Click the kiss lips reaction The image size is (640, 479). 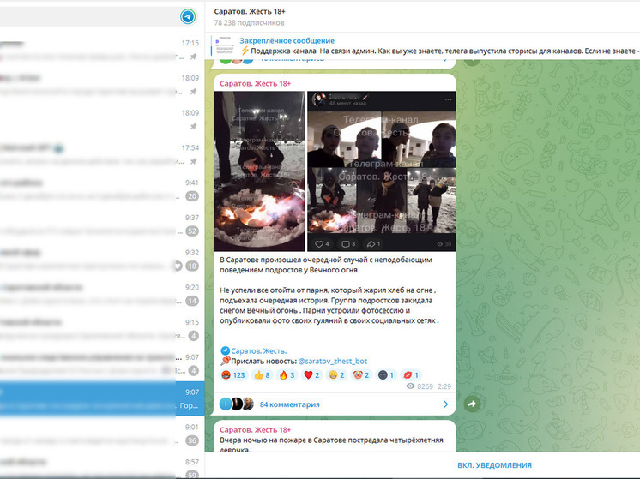[x=411, y=374]
